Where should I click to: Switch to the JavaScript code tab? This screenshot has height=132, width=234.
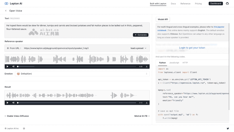[174, 63]
